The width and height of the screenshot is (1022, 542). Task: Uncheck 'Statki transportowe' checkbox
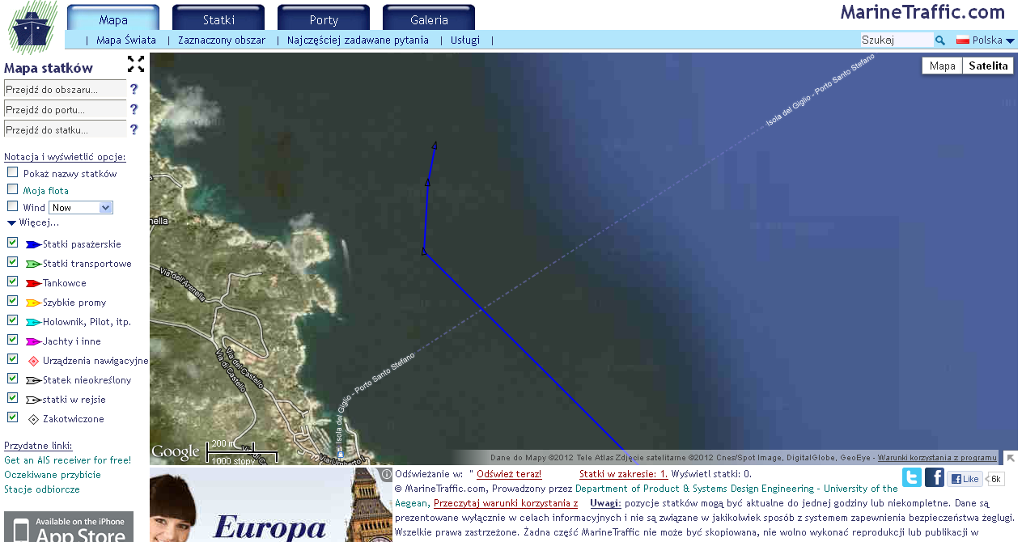pyautogui.click(x=12, y=262)
